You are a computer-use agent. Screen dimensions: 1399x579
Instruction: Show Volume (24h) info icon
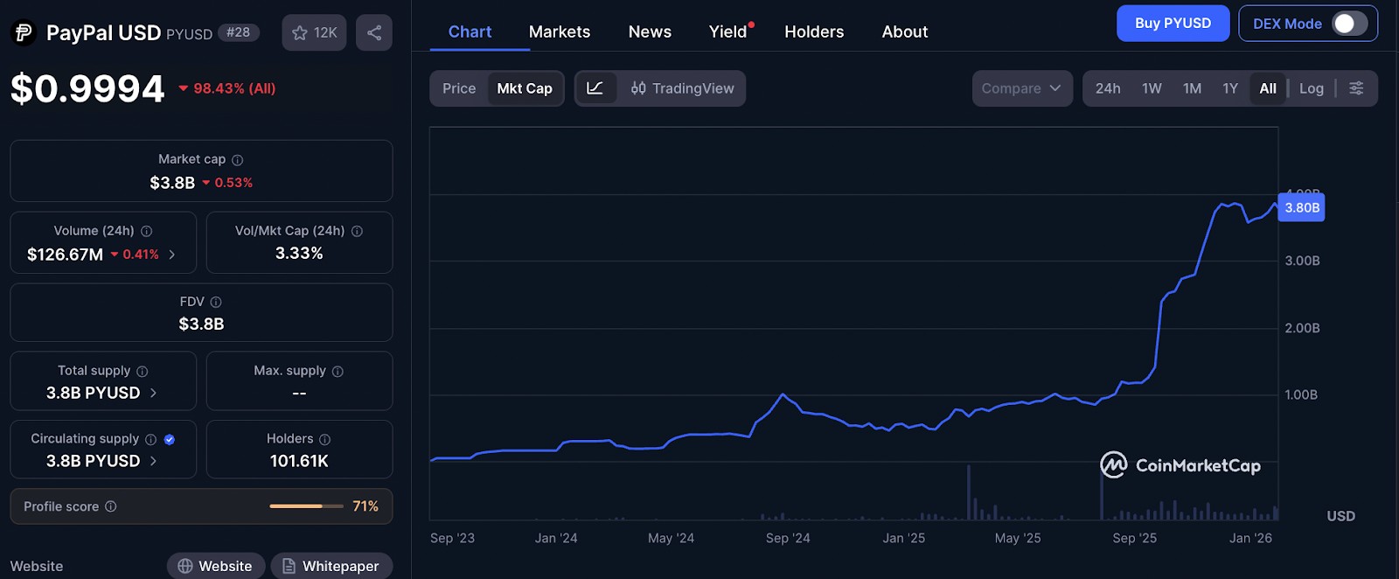point(147,231)
